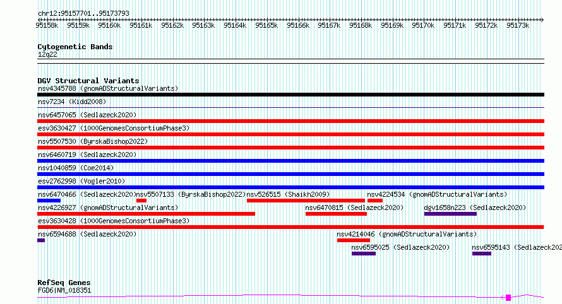The height and width of the screenshot is (304, 562).
Task: Click the tiny purple nsv6594688 bar
Action: pos(41,240)
